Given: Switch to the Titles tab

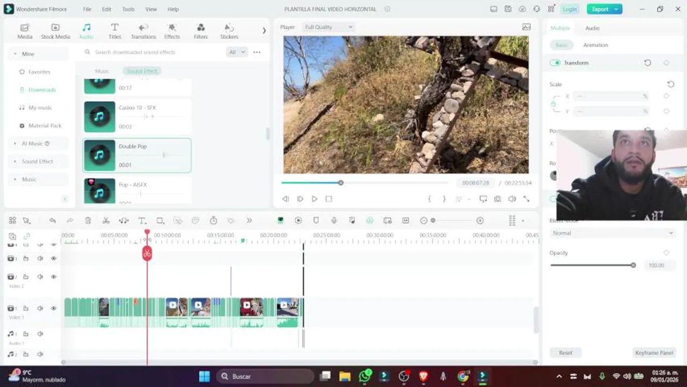Looking at the screenshot, I should 114,32.
